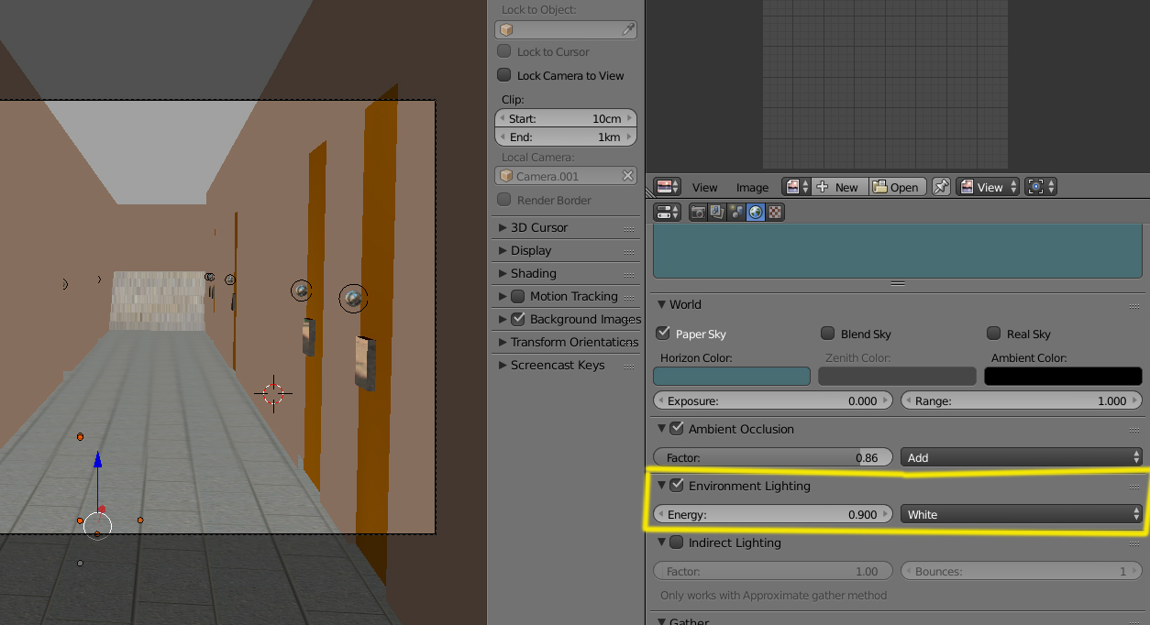The width and height of the screenshot is (1150, 625).
Task: Switch to Render Layers properties icon
Action: [x=717, y=212]
